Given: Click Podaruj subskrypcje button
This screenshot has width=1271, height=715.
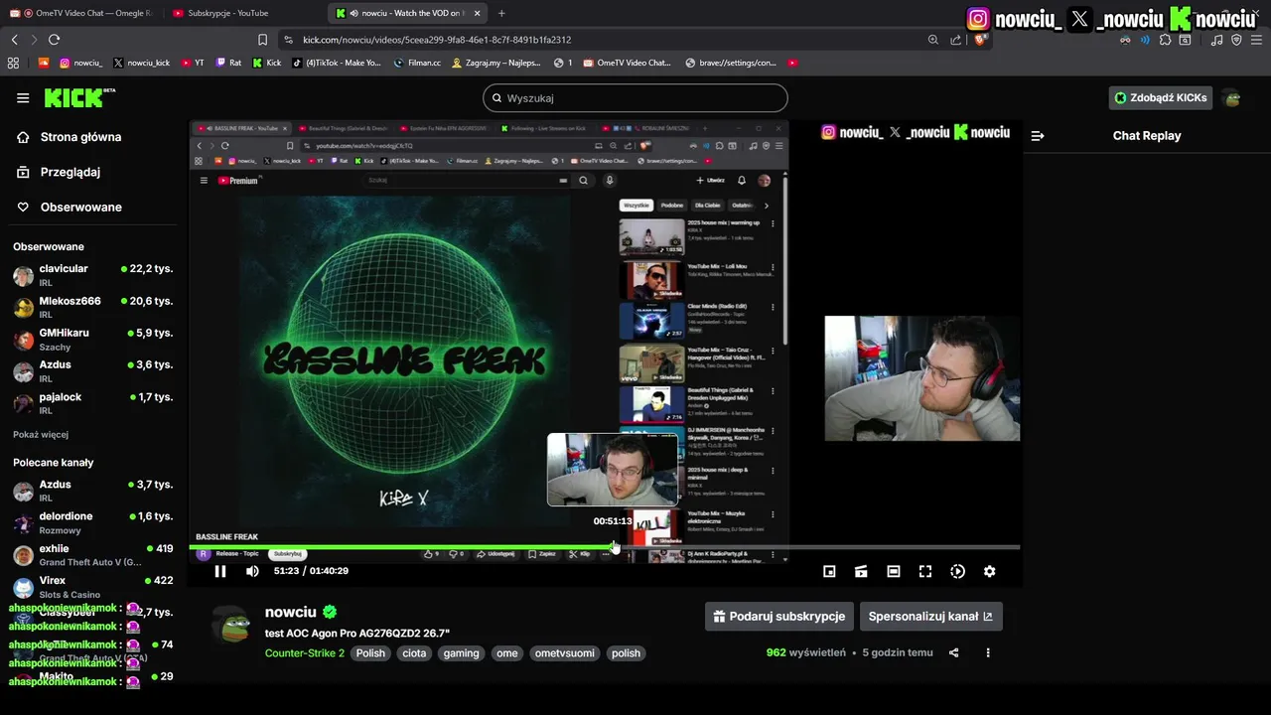Looking at the screenshot, I should [x=779, y=616].
